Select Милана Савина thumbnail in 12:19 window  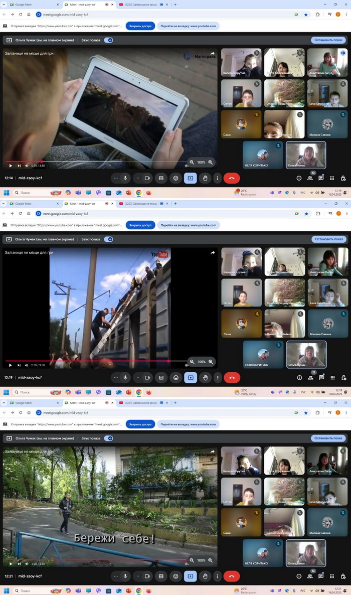point(328,324)
